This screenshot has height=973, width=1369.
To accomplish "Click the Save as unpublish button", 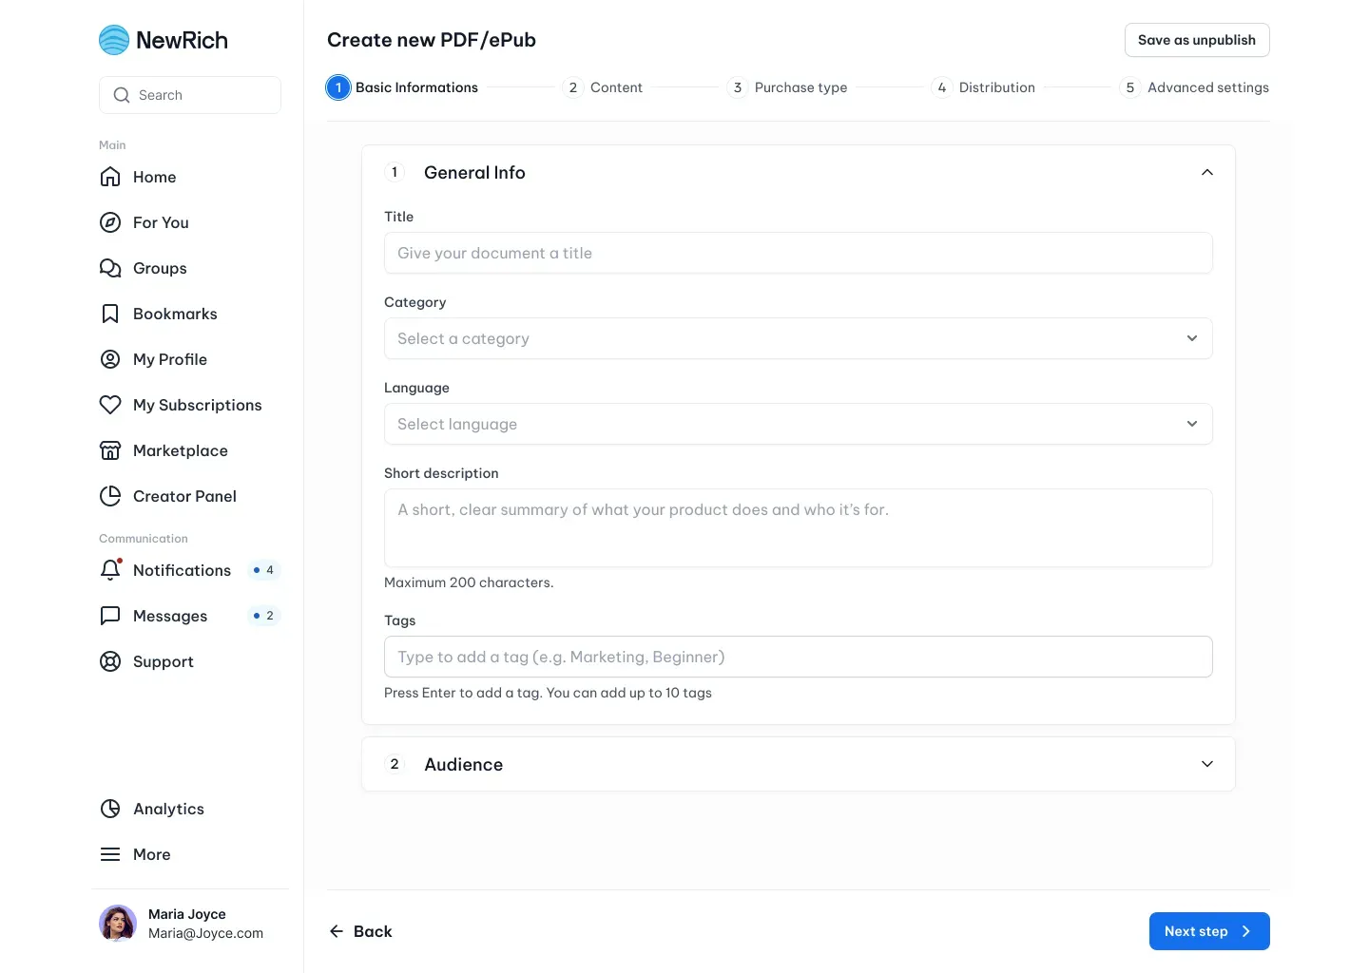I will tap(1197, 40).
